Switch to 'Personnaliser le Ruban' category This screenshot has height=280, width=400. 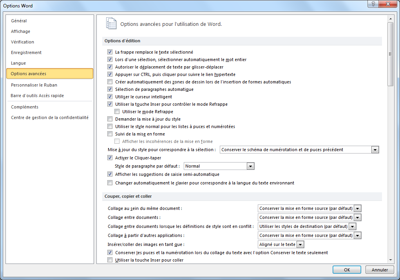click(34, 85)
